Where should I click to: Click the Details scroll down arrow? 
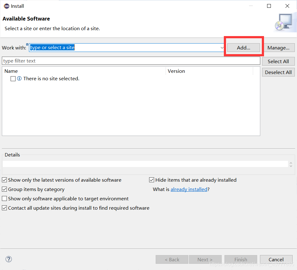pos(291,166)
